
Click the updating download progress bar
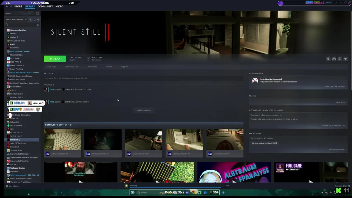pos(176,188)
